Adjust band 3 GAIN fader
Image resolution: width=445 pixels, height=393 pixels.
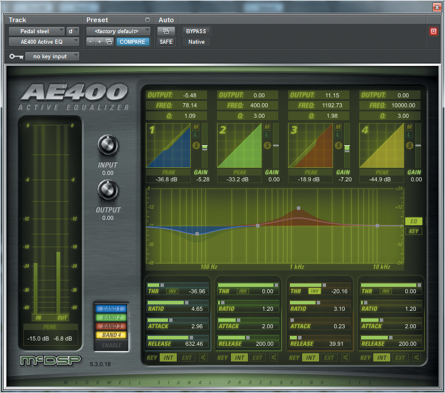(x=347, y=145)
